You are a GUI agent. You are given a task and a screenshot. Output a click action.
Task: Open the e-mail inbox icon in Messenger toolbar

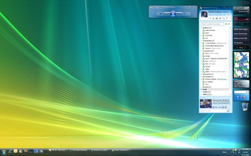pyautogui.click(x=210, y=18)
